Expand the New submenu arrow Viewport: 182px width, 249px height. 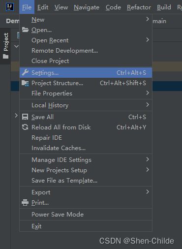pos(148,19)
